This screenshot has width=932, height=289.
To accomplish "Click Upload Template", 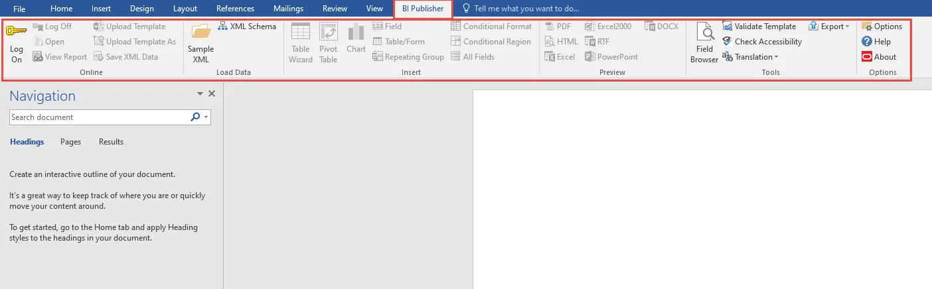I will pyautogui.click(x=129, y=27).
